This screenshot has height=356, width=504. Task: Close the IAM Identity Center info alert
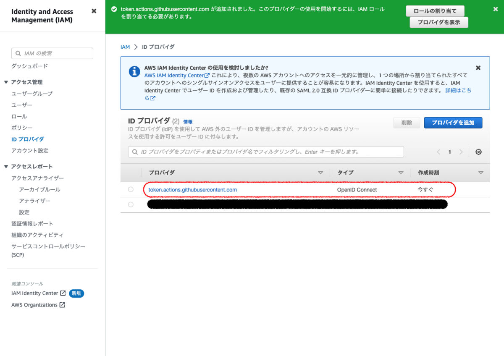click(x=478, y=68)
